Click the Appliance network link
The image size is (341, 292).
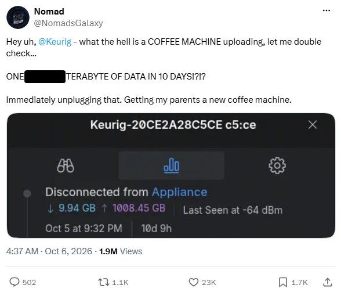[179, 192]
